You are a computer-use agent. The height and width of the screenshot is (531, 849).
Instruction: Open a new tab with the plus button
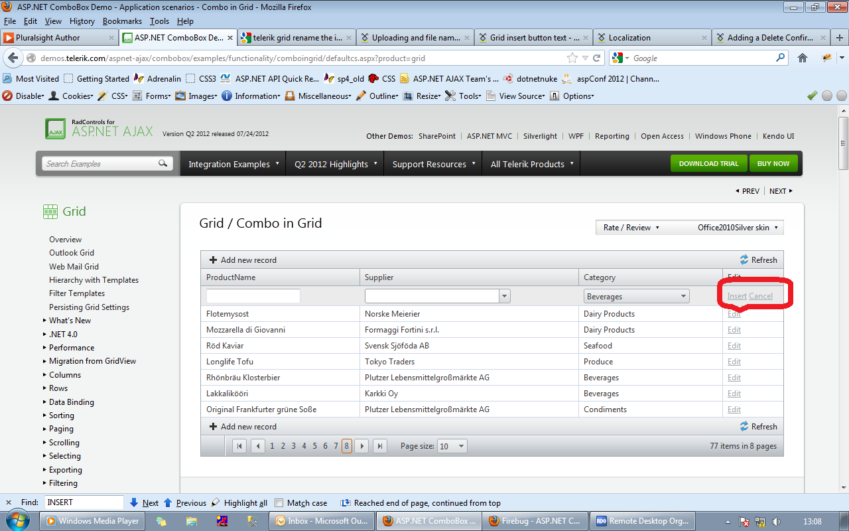(840, 37)
